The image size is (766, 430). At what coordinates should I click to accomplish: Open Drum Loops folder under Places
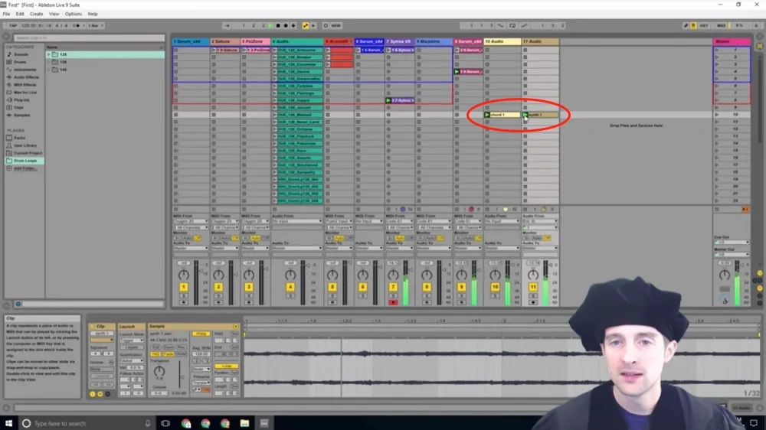(x=25, y=161)
